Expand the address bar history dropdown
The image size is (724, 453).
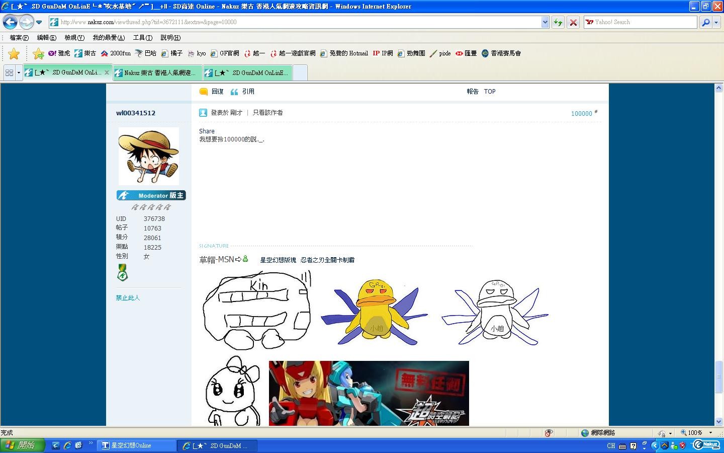[545, 22]
